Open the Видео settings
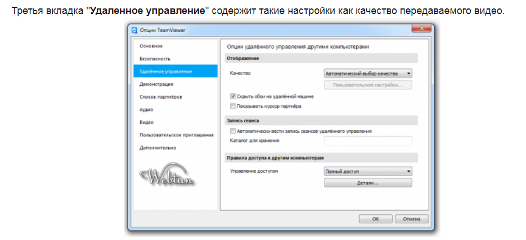 [x=147, y=122]
